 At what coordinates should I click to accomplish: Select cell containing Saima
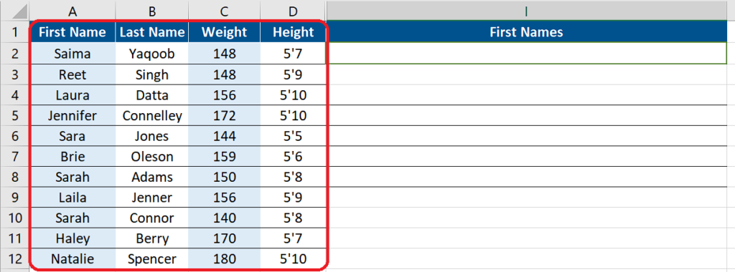click(72, 54)
